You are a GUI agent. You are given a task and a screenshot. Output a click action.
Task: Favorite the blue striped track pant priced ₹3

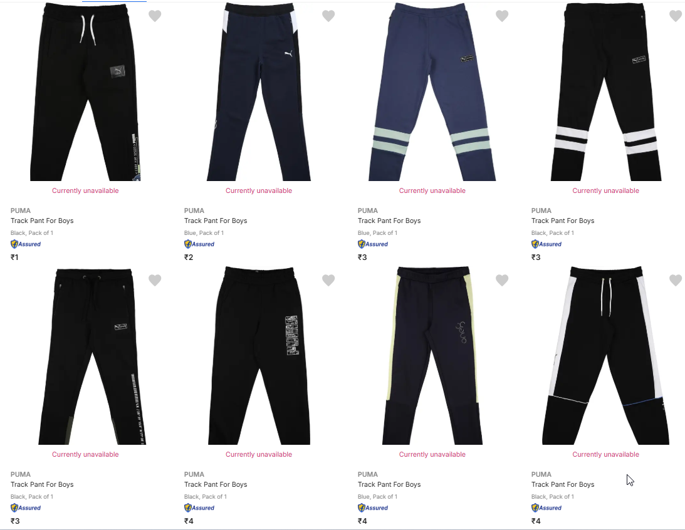click(x=502, y=16)
